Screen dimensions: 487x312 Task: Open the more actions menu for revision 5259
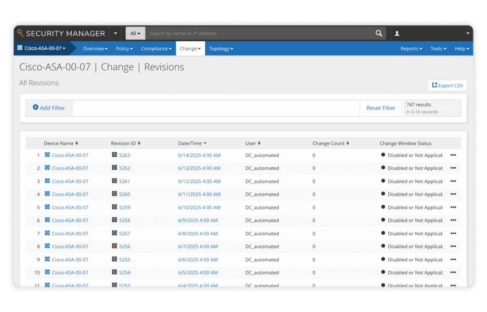tap(453, 207)
